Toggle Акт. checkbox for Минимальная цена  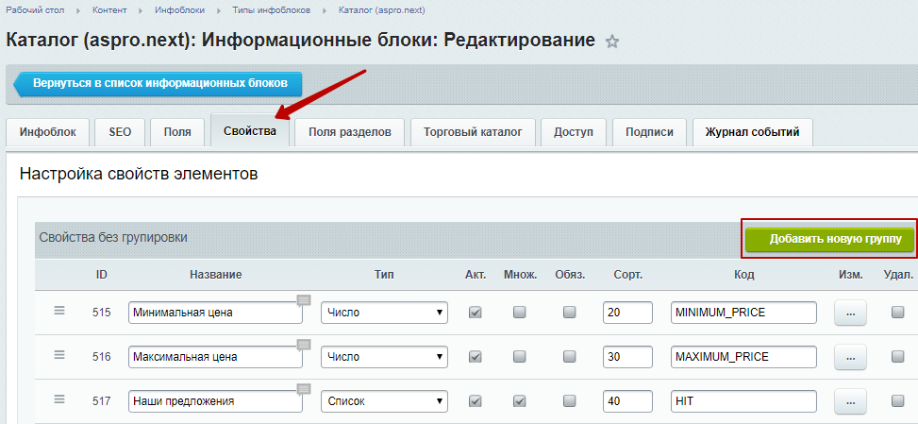point(476,313)
